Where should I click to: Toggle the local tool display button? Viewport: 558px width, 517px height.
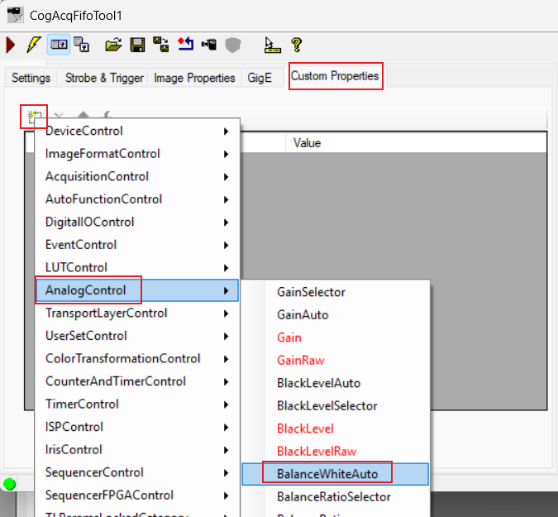59,45
